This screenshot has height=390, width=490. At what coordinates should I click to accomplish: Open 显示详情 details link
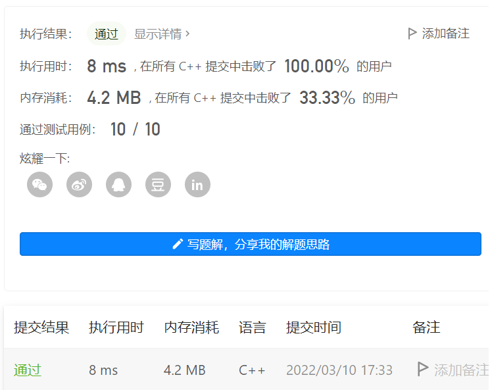point(158,34)
